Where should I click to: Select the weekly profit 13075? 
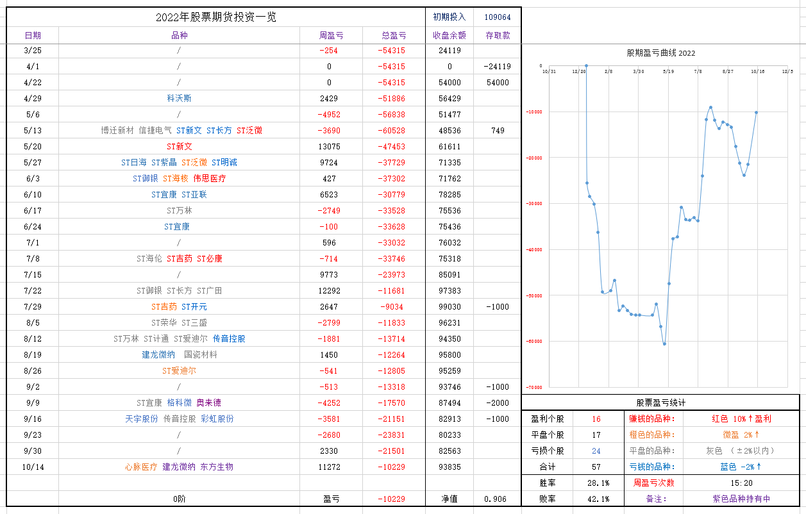coord(331,146)
